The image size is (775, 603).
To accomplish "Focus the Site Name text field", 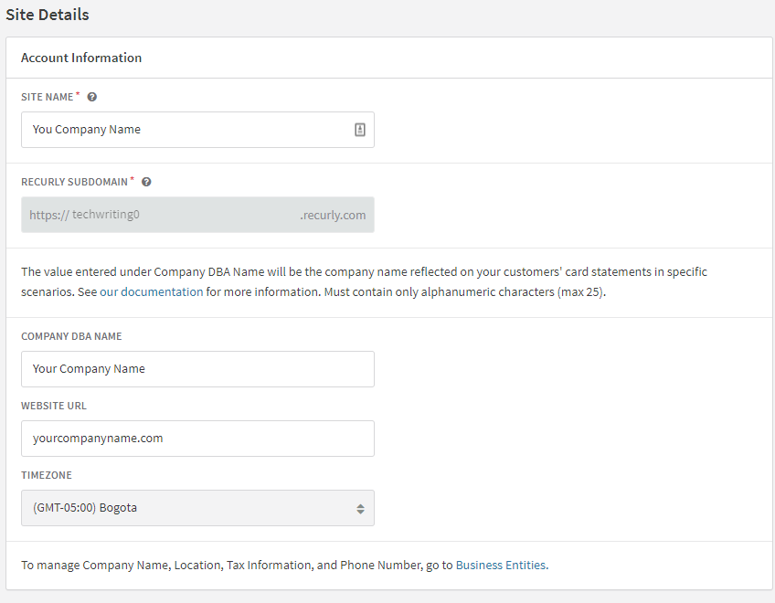I will click(183, 130).
